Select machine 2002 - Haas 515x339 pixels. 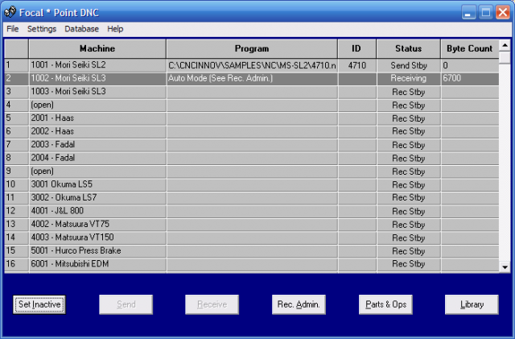click(x=97, y=131)
